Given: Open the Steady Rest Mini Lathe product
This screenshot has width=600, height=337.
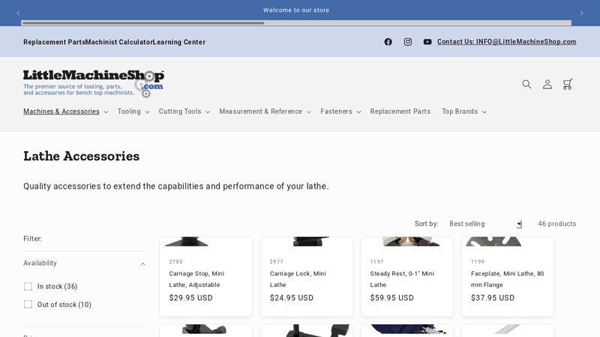Looking at the screenshot, I should coord(402,279).
